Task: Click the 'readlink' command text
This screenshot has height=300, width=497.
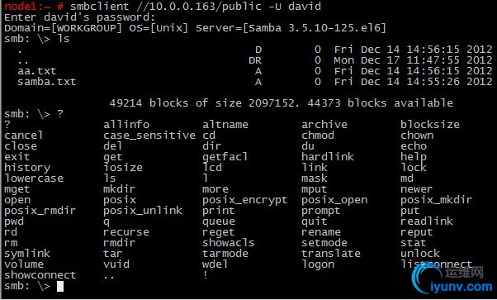Action: point(426,221)
